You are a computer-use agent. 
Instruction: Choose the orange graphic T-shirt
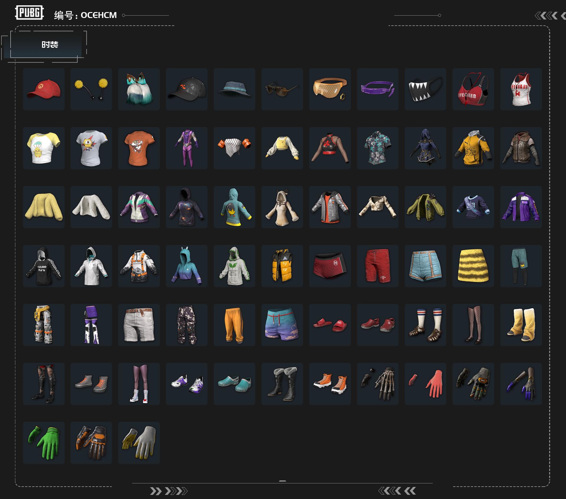click(x=139, y=148)
